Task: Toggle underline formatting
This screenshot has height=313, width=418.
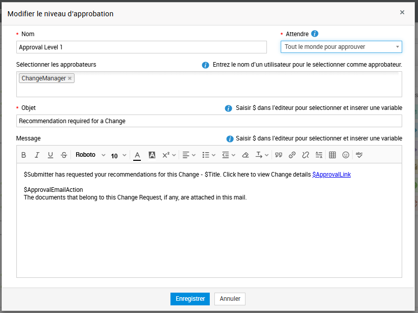Action: pos(50,155)
